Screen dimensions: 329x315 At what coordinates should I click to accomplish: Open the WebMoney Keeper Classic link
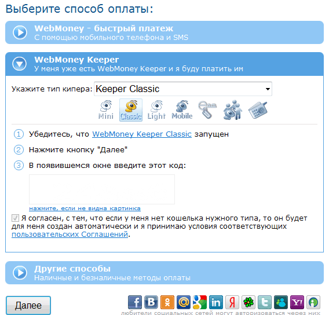142,134
